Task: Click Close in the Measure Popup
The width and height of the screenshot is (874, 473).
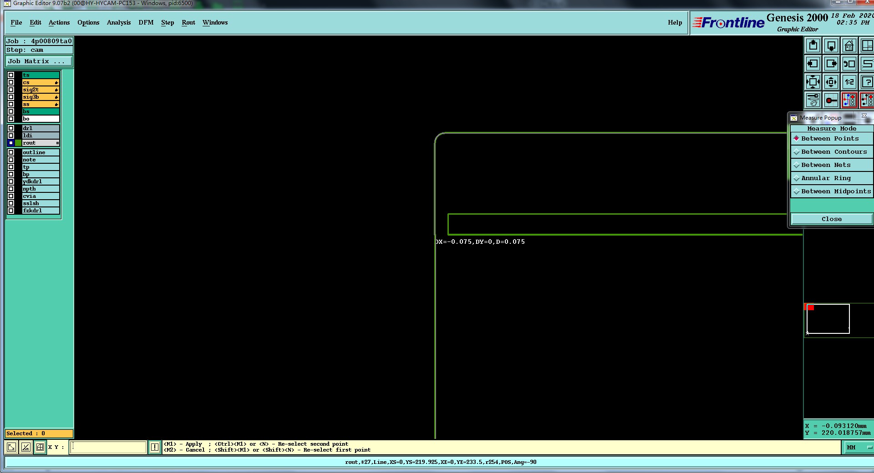Action: pyautogui.click(x=832, y=219)
